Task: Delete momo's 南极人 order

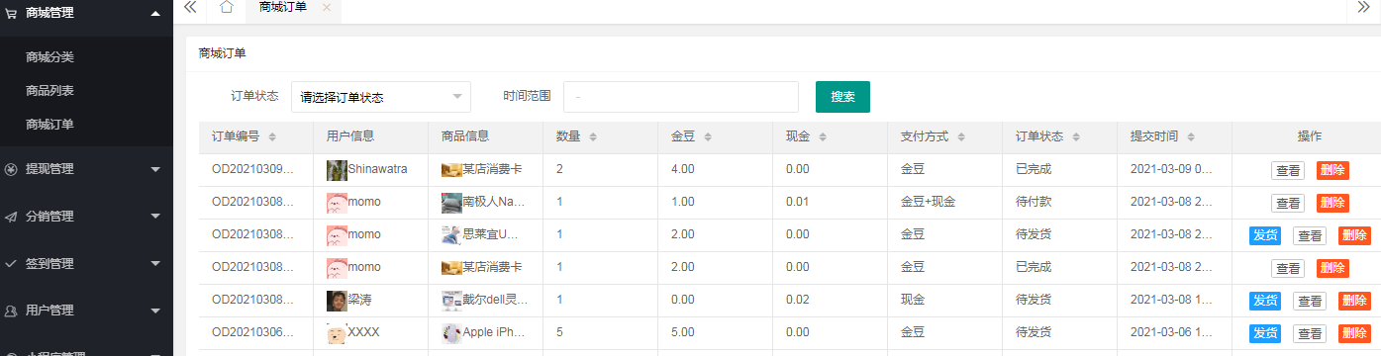Action: [1332, 203]
